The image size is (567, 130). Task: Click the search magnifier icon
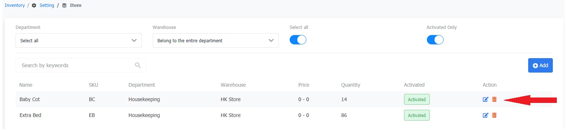click(x=138, y=65)
